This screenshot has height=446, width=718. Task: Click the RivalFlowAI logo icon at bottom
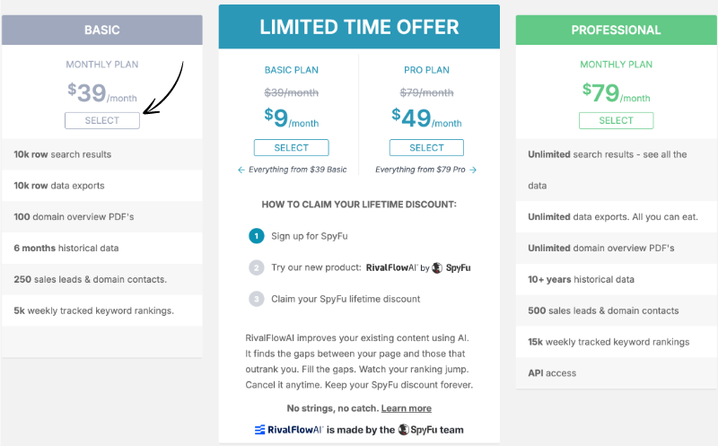click(259, 430)
